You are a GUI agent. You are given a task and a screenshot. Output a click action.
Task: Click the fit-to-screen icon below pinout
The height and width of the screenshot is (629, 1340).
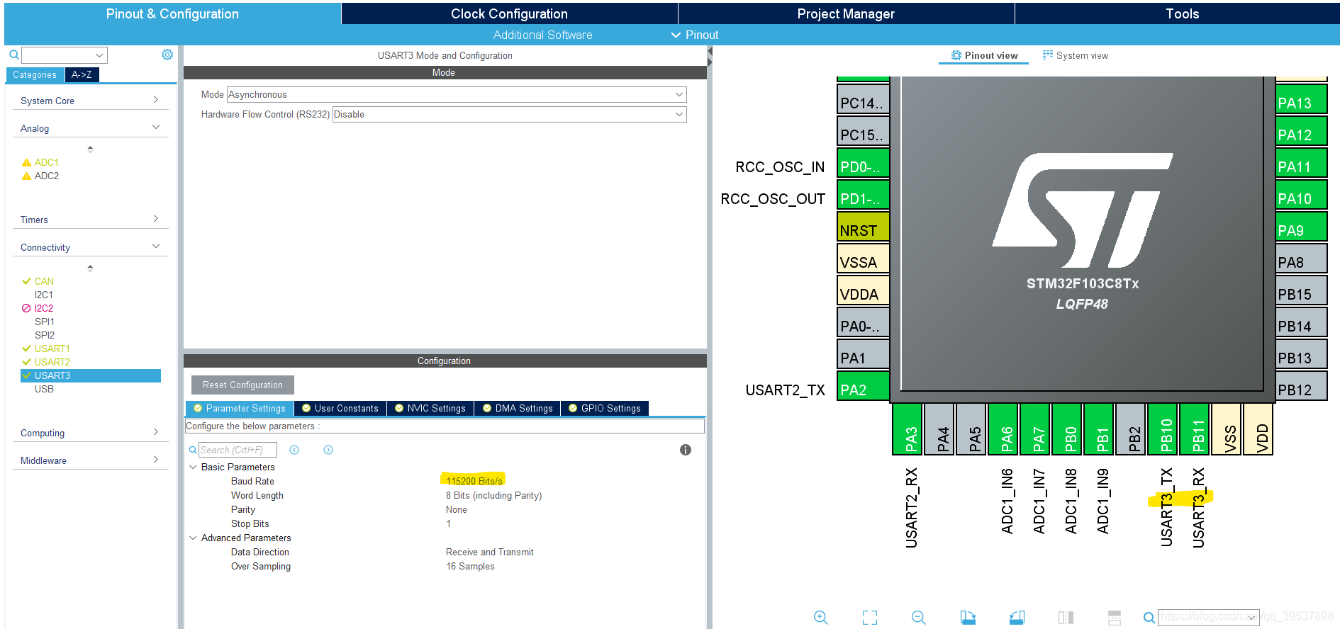[x=870, y=617]
